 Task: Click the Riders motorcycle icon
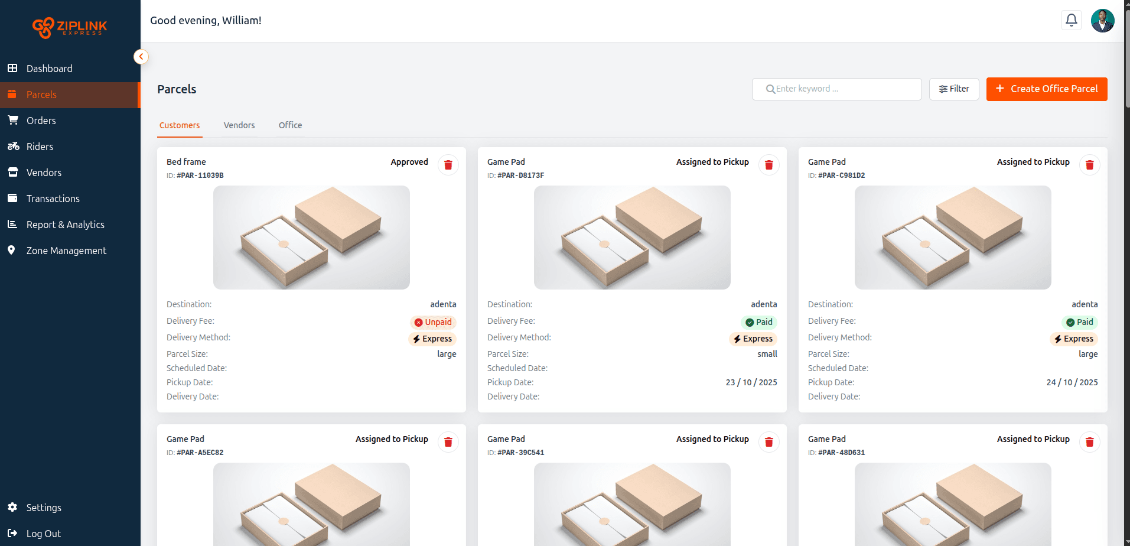pyautogui.click(x=13, y=146)
